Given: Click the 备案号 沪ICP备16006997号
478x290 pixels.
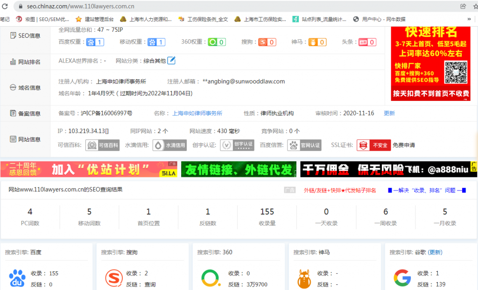Looking at the screenshot, I should coord(106,113).
